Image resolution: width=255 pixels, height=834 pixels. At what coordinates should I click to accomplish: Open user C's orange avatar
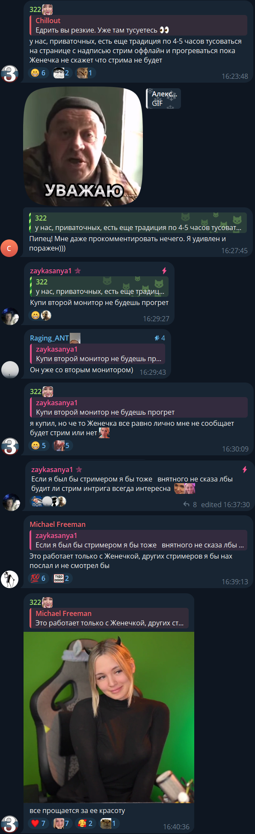click(x=9, y=248)
